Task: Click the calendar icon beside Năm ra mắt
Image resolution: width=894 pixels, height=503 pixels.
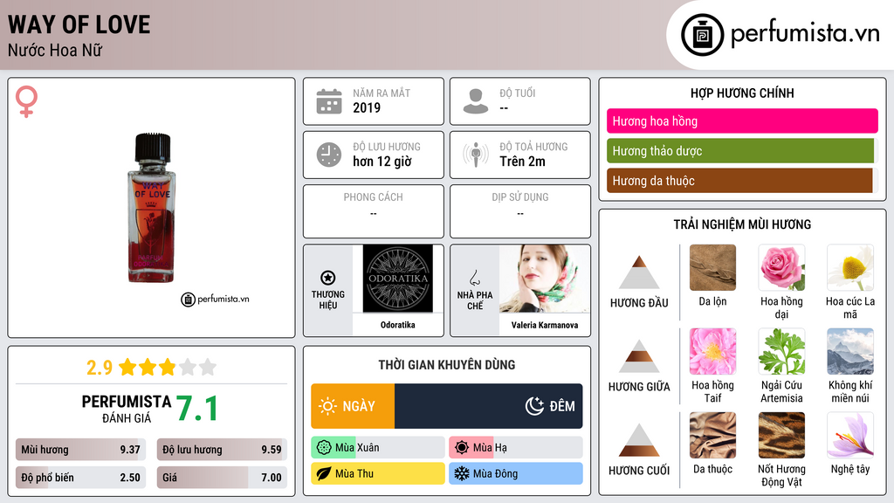Action: 329,101
